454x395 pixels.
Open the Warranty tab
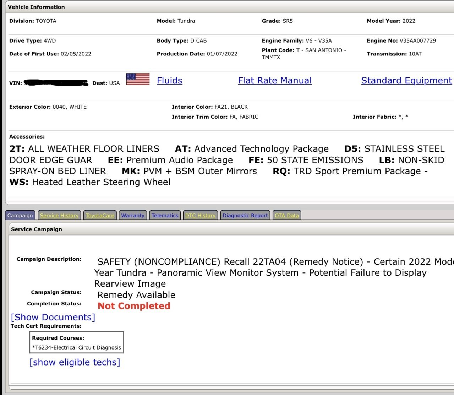point(133,215)
